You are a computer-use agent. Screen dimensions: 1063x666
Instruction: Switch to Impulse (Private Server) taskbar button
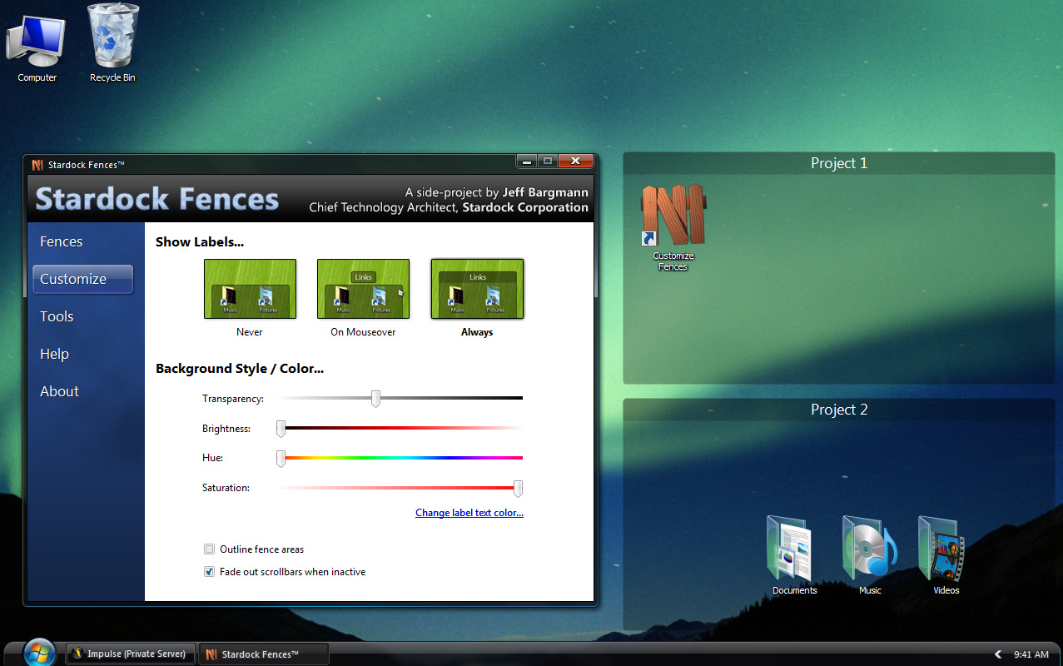click(131, 654)
